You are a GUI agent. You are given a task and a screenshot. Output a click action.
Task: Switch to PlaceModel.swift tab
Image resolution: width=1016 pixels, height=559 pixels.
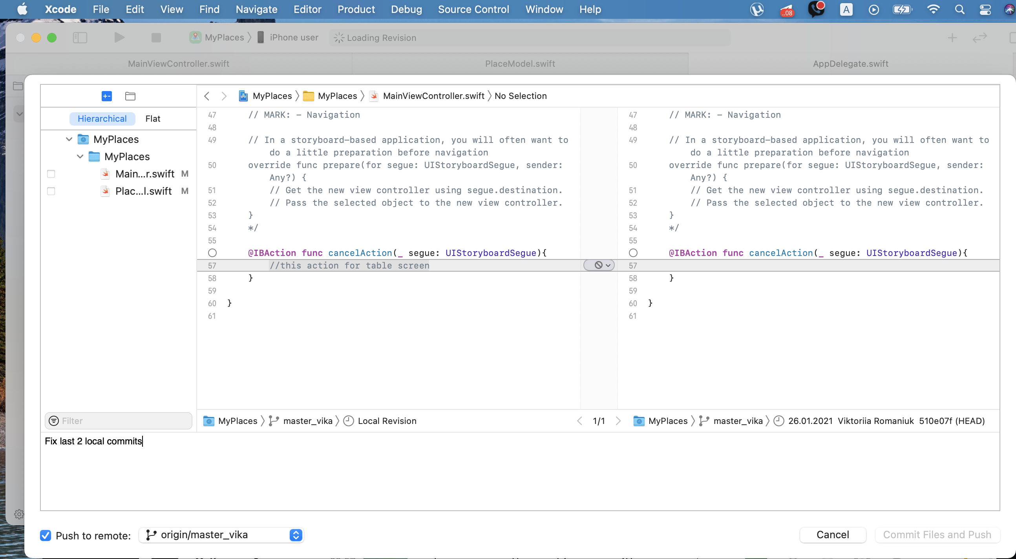520,64
